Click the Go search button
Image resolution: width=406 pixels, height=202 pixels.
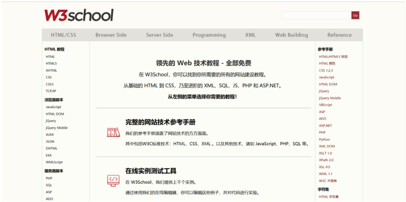355,15
